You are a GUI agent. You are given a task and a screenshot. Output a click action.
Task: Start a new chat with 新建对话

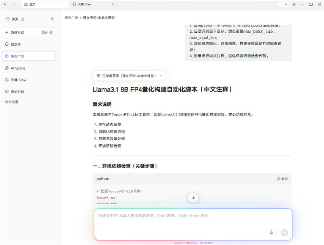[29, 32]
